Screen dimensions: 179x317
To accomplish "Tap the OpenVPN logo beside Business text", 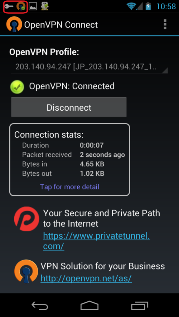I will [26, 271].
